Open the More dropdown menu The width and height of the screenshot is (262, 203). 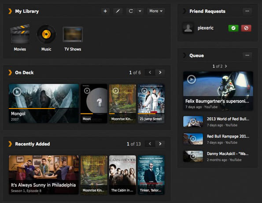(156, 11)
